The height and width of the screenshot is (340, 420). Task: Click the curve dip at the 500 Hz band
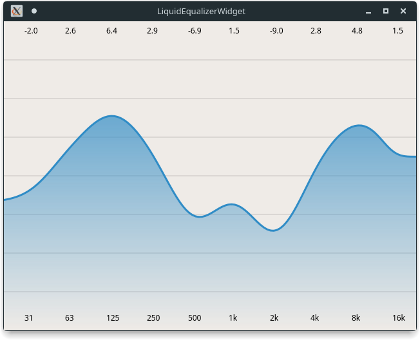click(x=199, y=216)
